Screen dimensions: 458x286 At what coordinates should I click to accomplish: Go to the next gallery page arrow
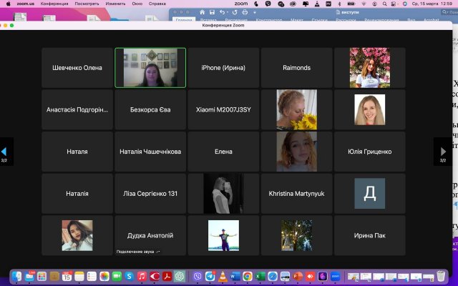tap(444, 151)
